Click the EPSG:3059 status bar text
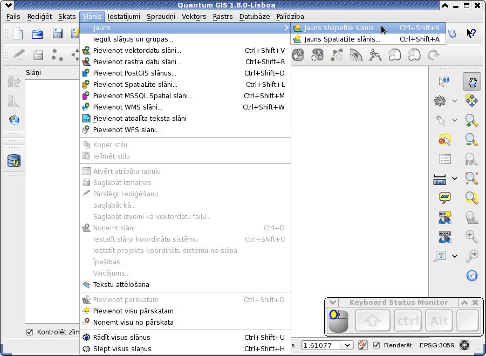 tap(437, 345)
